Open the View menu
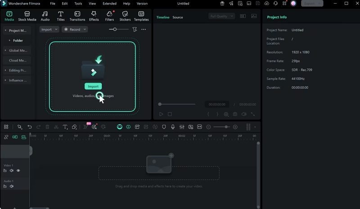360x209 pixels. click(x=92, y=4)
